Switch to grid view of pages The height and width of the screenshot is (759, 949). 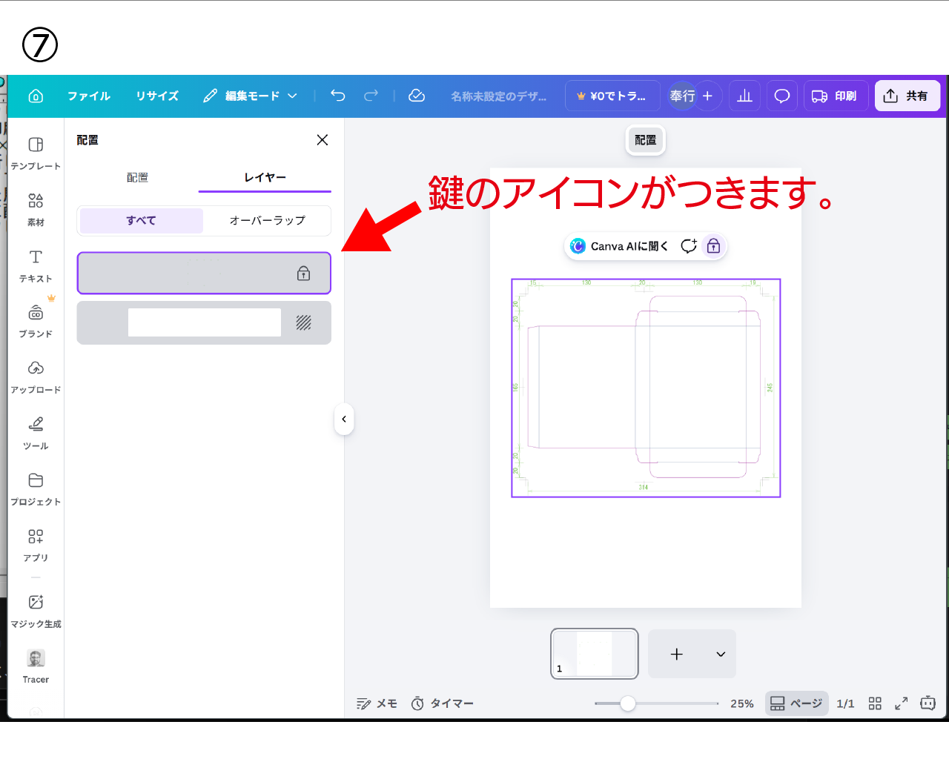(875, 703)
